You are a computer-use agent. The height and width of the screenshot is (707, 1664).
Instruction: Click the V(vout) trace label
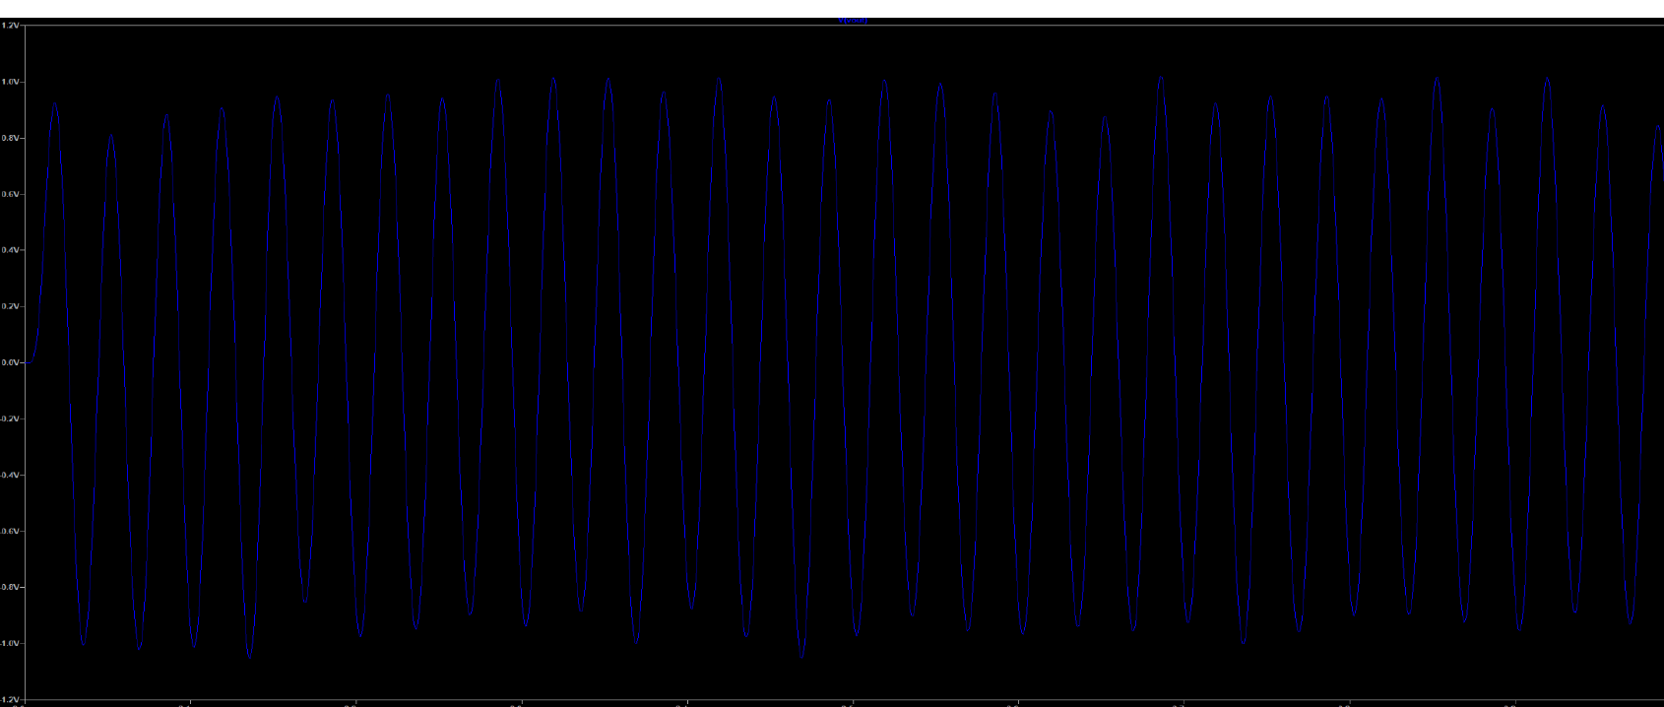pos(852,21)
